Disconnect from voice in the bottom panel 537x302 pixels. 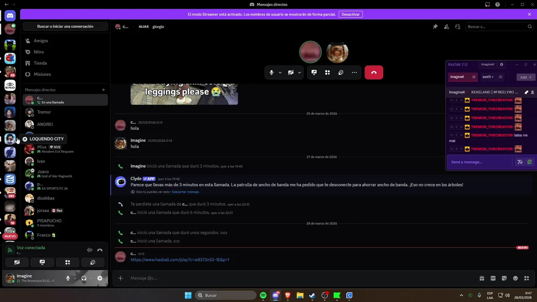(x=100, y=250)
